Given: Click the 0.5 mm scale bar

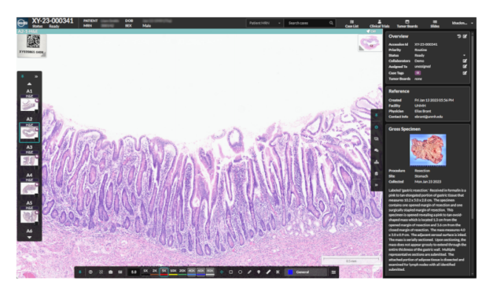Looking at the screenshot, I should tap(351, 260).
